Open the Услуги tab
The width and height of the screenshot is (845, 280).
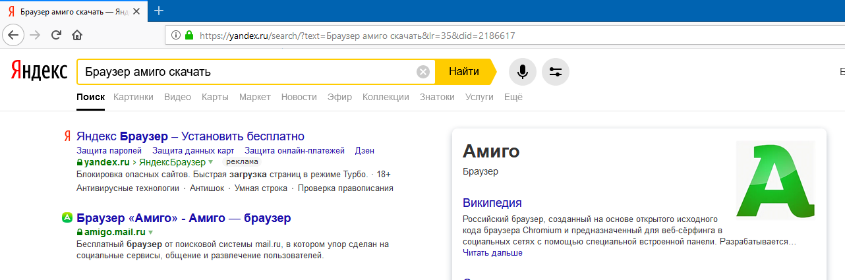[479, 97]
